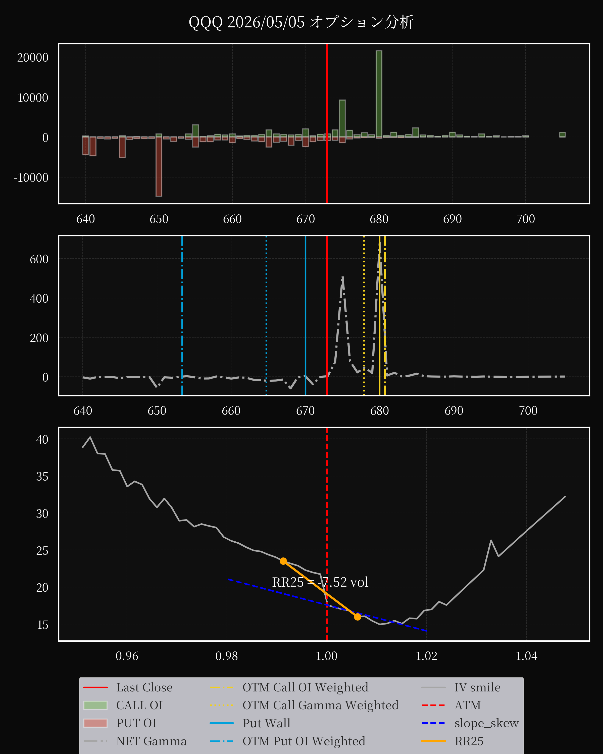Viewport: 603px width, 754px height.
Task: Click the solid blue Put Wall legend line
Action: (x=222, y=723)
